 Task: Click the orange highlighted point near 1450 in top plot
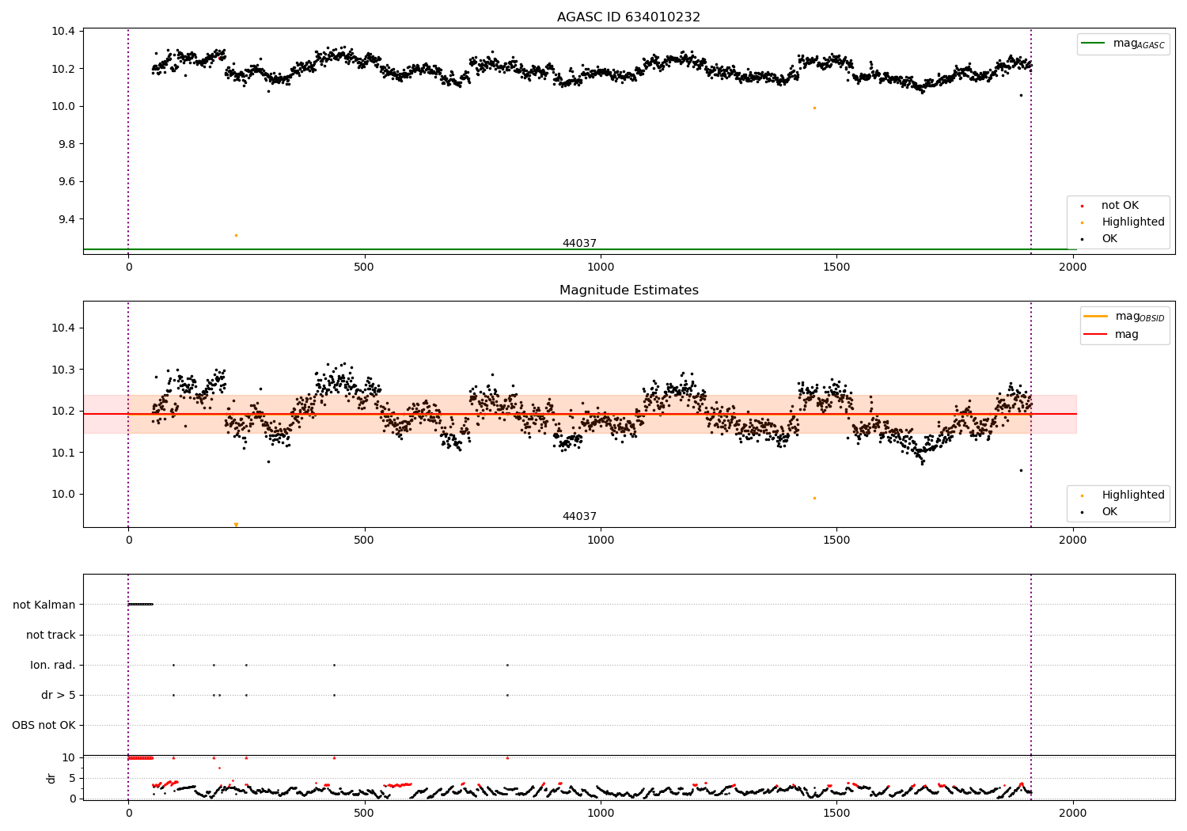click(814, 108)
